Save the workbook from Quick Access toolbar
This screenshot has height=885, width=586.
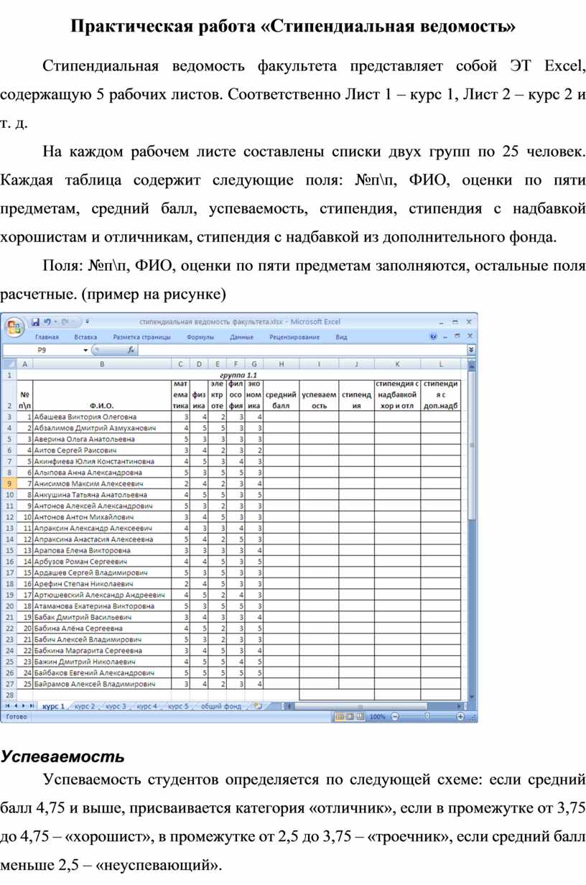pyautogui.click(x=35, y=321)
